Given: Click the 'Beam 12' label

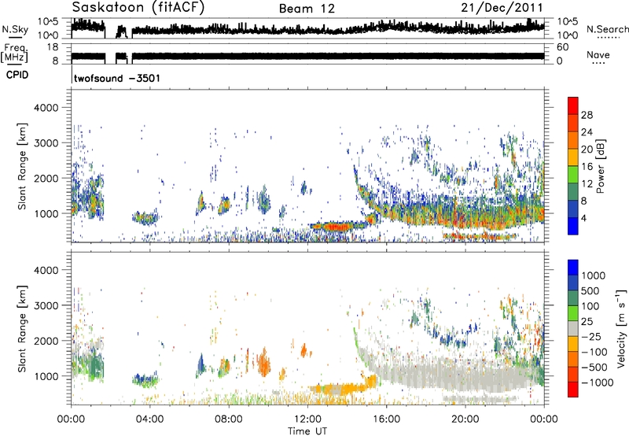Looking at the screenshot, I should 307,9.
